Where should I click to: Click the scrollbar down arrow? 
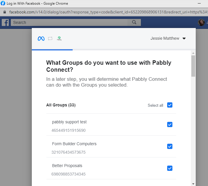(x=193, y=184)
